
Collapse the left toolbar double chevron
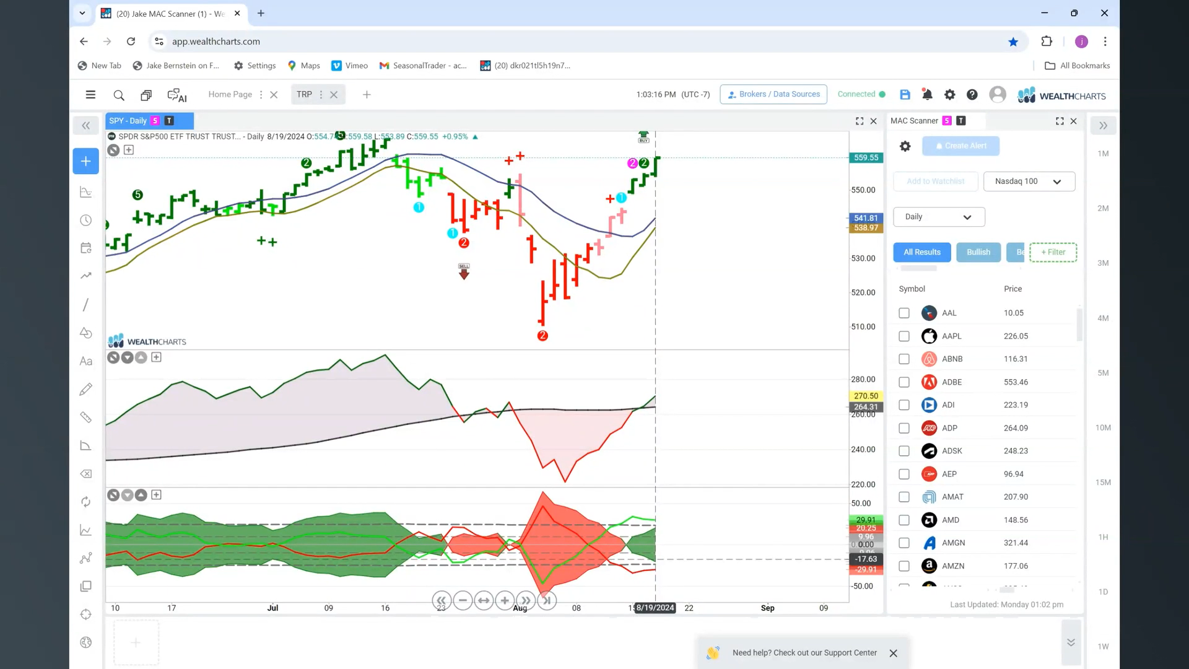pyautogui.click(x=85, y=126)
